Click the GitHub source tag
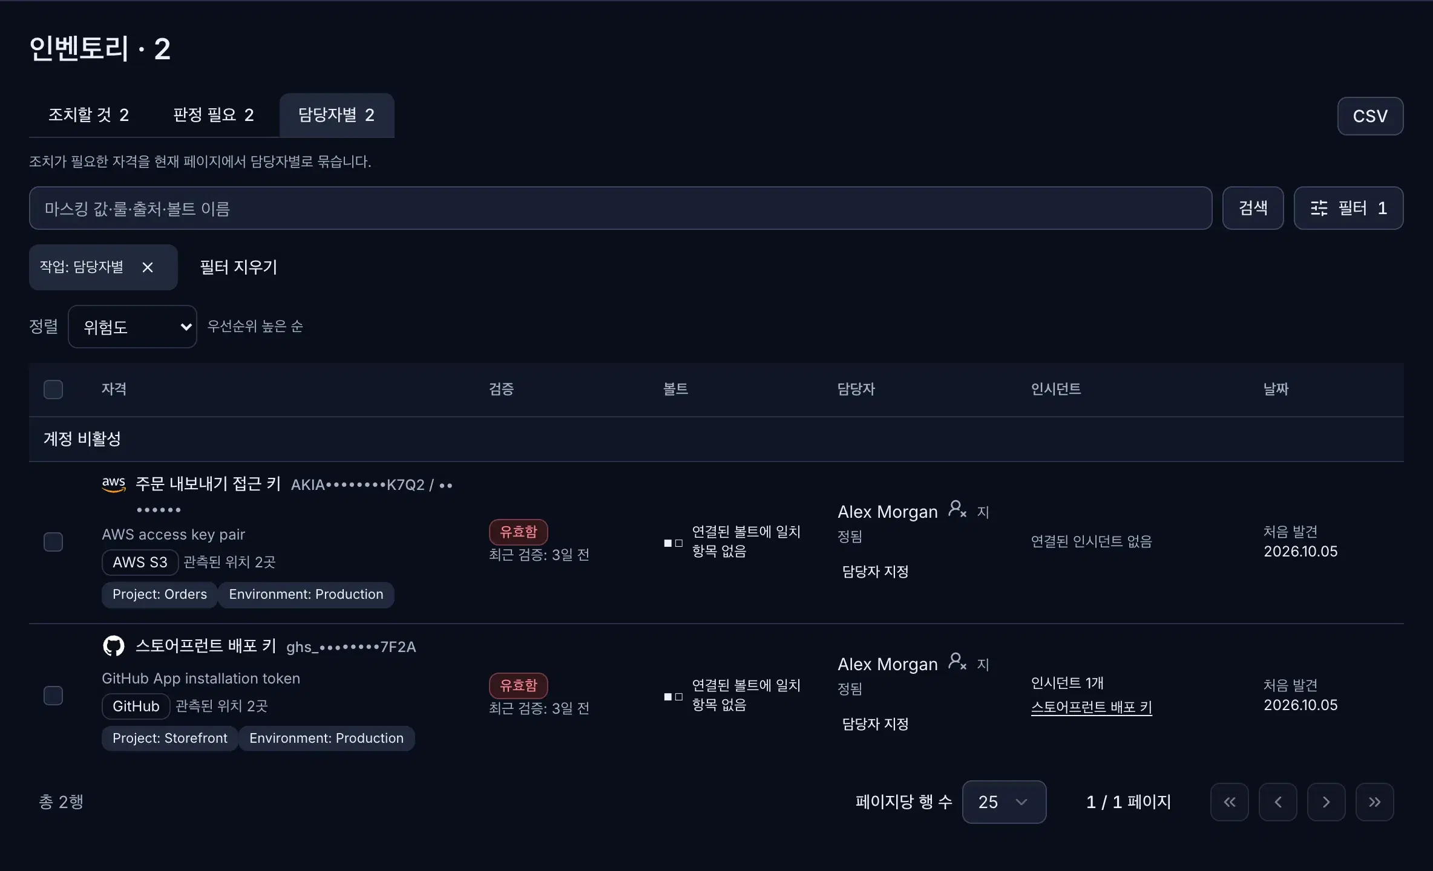The image size is (1433, 871). [136, 706]
